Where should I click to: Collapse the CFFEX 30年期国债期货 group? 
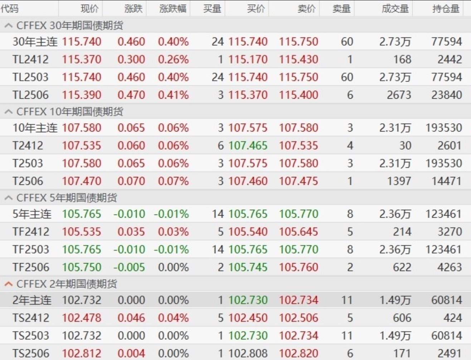point(9,26)
